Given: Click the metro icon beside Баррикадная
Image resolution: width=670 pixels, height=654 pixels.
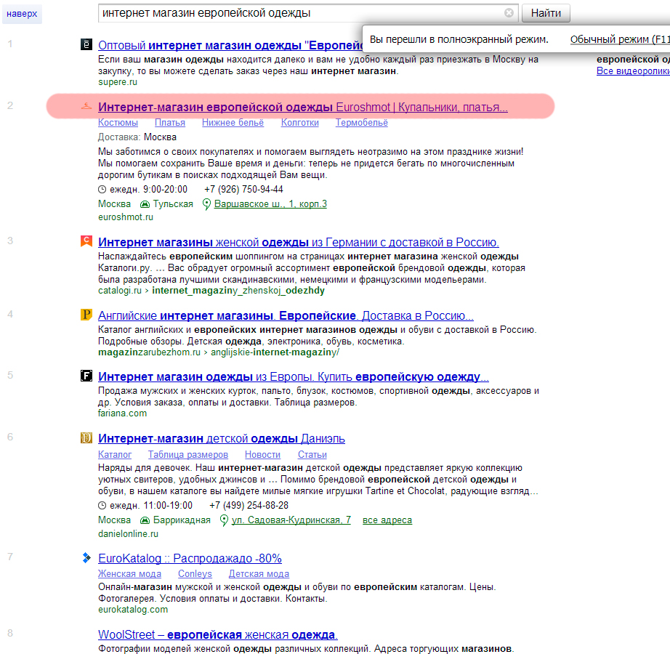Looking at the screenshot, I should pos(145,520).
